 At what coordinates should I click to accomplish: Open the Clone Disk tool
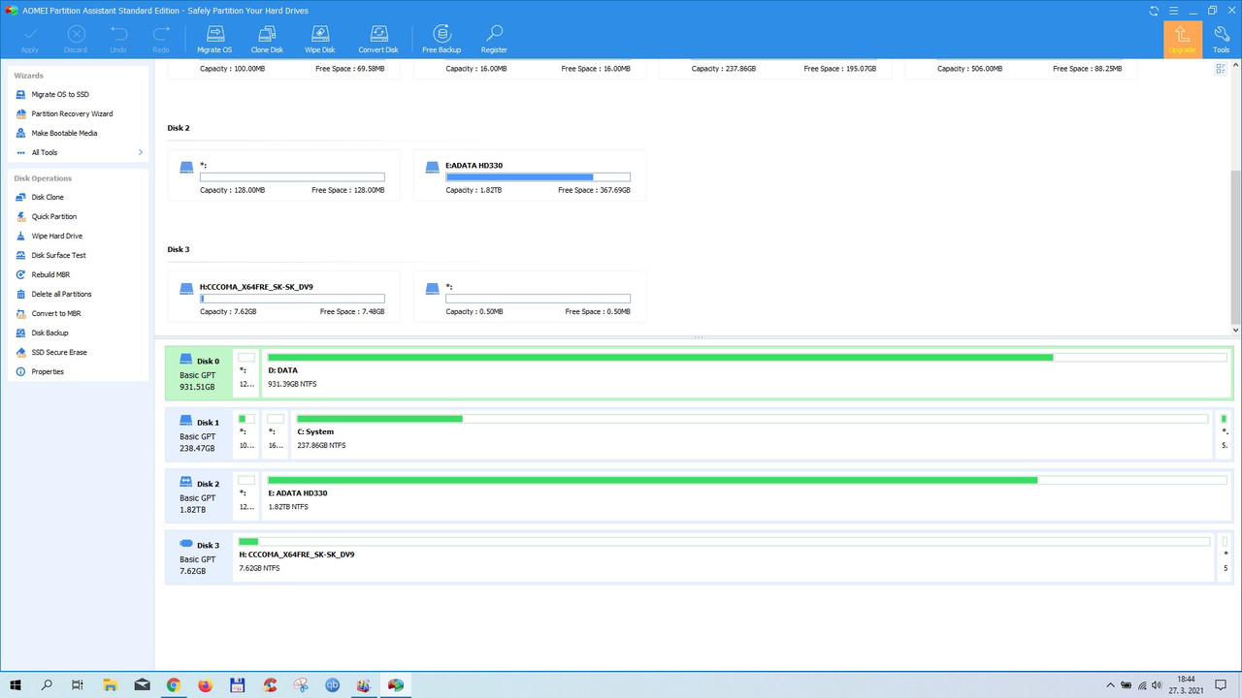(267, 39)
